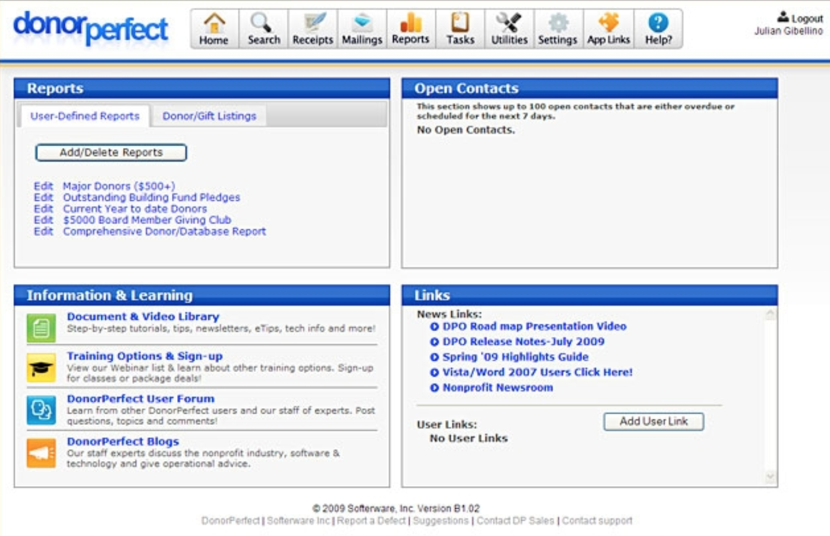
Task: Open Spring '09 Highlights Guide link
Action: [515, 357]
